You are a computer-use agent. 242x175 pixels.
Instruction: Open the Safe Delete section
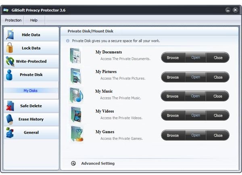point(31,106)
